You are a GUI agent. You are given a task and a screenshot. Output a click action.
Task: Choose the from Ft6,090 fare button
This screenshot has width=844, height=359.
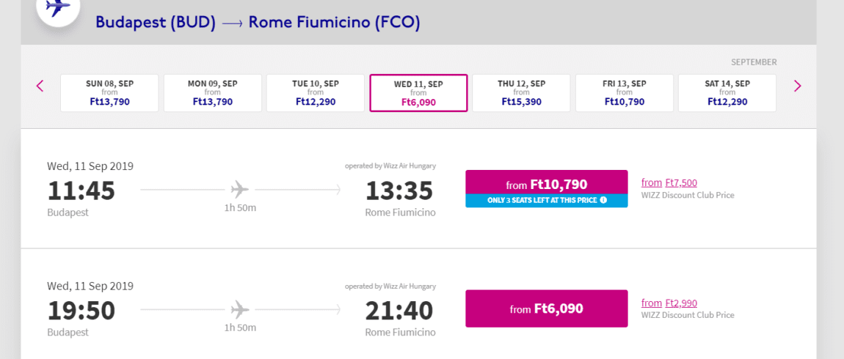pyautogui.click(x=546, y=308)
